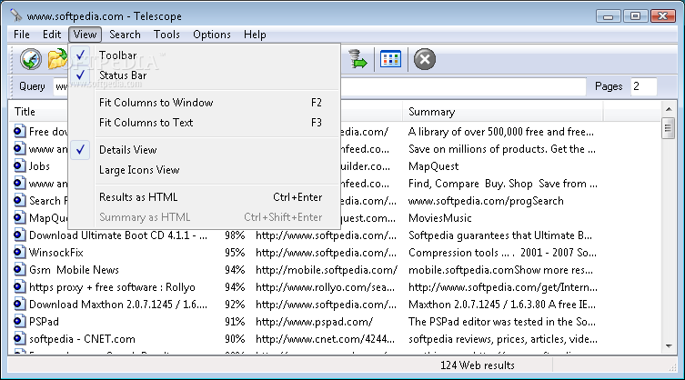The image size is (685, 380).
Task: Select the PSPad result title
Action: tap(44, 322)
